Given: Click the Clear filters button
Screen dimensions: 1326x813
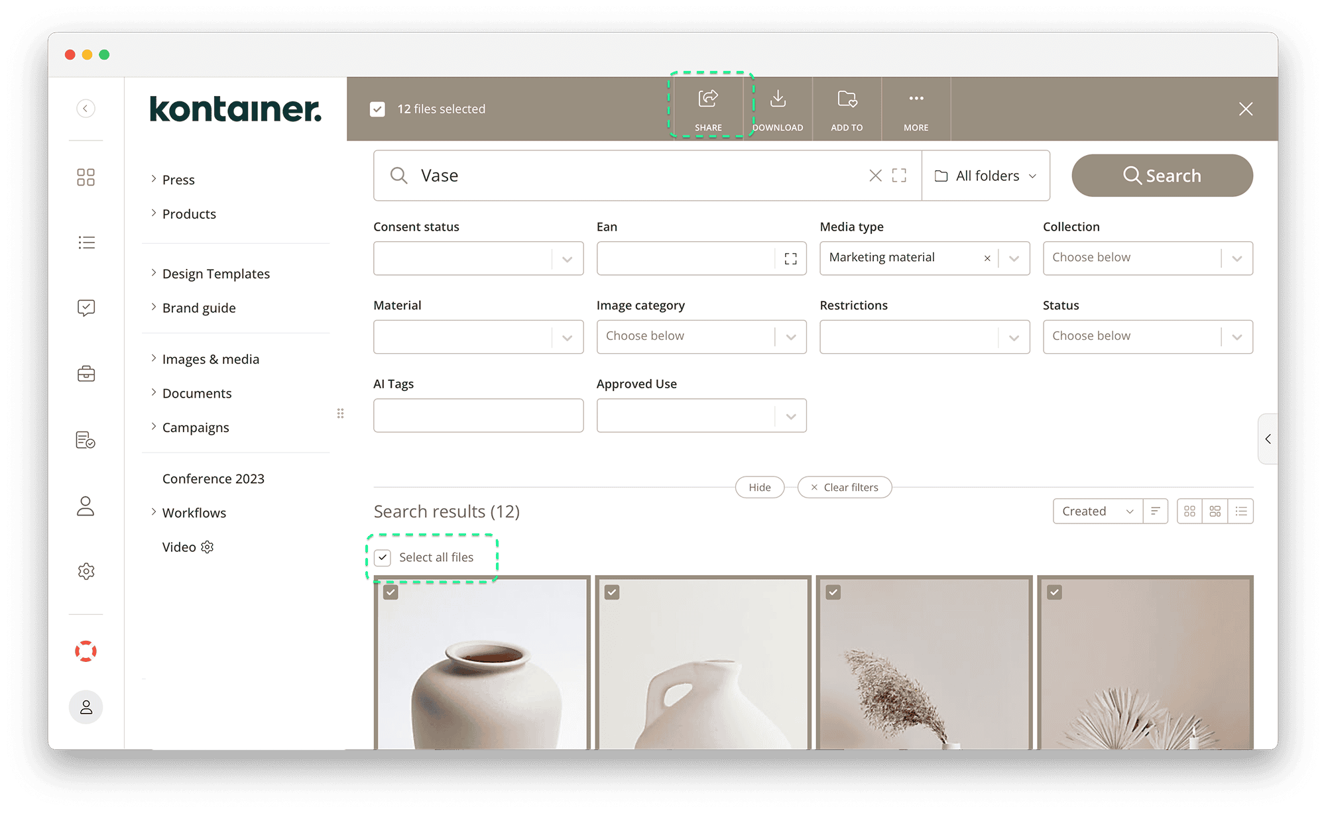Looking at the screenshot, I should coord(845,487).
